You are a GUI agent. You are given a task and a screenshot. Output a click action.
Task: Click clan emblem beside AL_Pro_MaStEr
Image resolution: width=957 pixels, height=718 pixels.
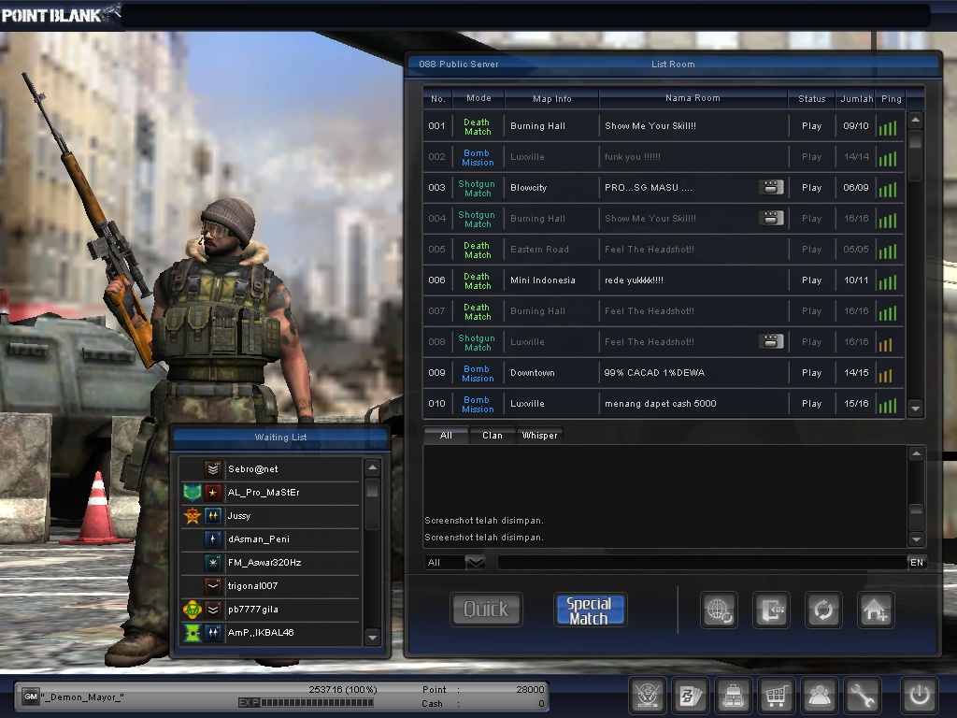193,492
